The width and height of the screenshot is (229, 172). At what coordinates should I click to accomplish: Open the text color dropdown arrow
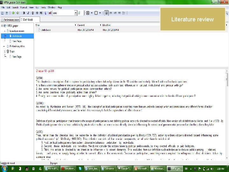pos(92,13)
